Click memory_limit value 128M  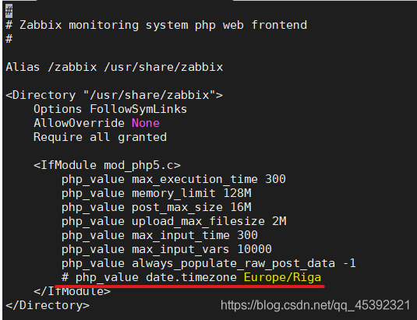pyautogui.click(x=237, y=193)
